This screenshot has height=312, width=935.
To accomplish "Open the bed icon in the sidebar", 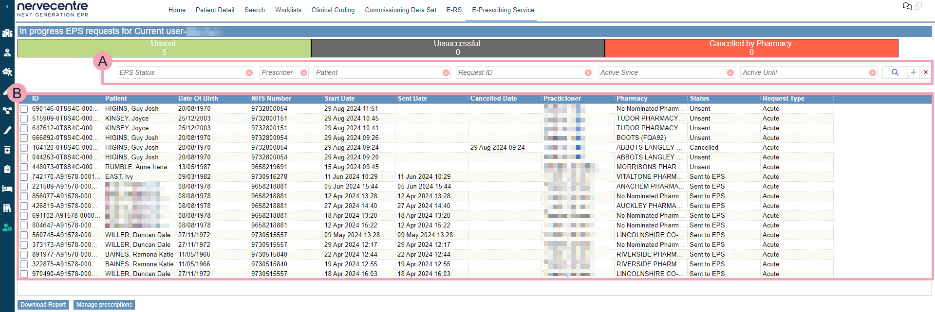I will point(7,189).
